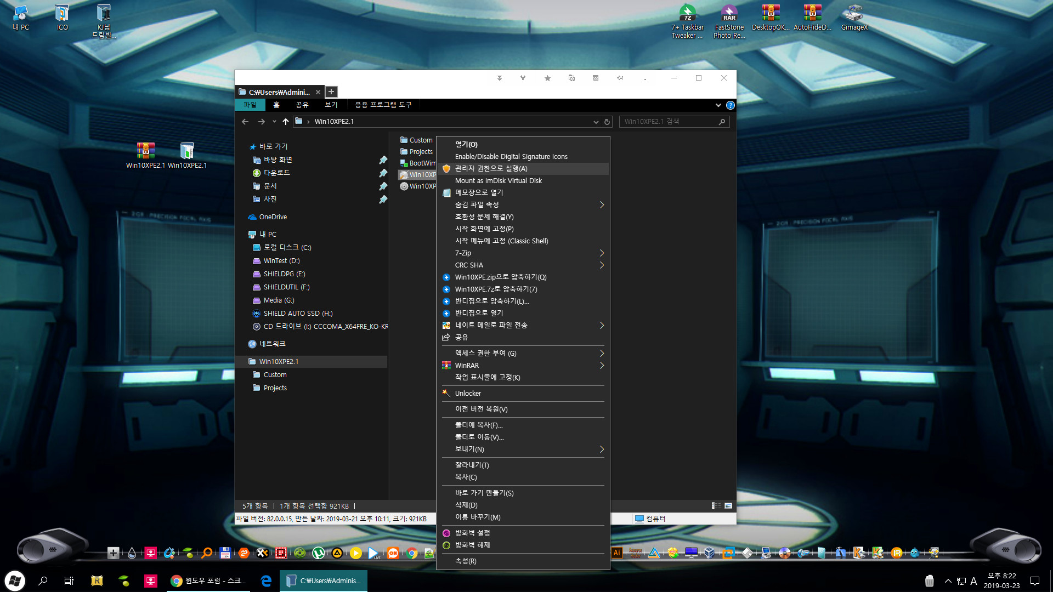Click the refresh icon in address bar

pos(607,122)
